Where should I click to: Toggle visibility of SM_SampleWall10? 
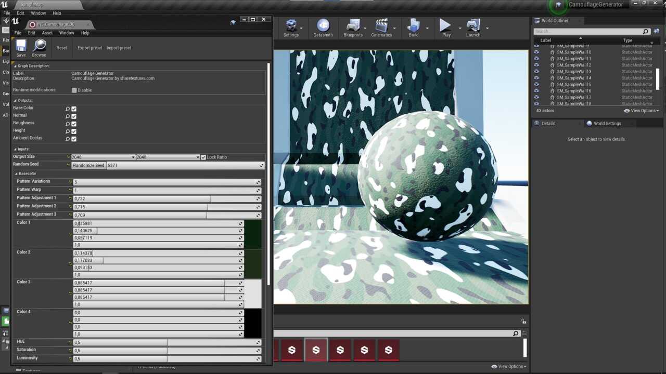536,52
